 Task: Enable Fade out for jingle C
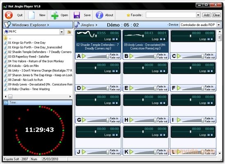[x=210, y=58]
